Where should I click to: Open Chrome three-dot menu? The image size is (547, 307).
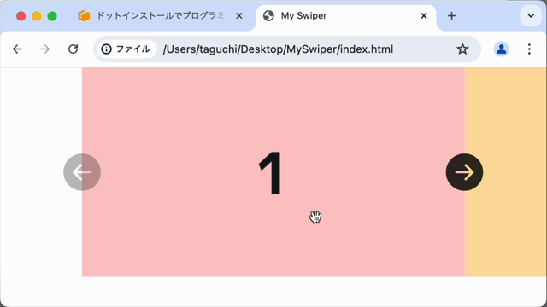(x=529, y=49)
